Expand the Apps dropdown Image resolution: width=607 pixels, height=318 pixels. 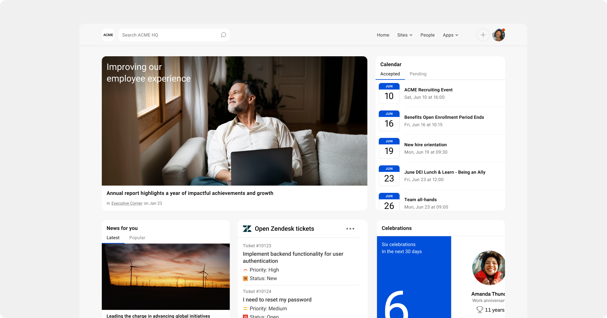450,35
